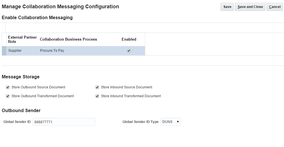This screenshot has width=284, height=147.
Task: Click the Outbound Sender section heading
Action: 21,110
